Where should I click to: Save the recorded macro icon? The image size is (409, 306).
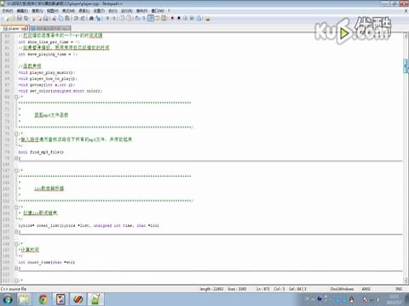coord(199,18)
